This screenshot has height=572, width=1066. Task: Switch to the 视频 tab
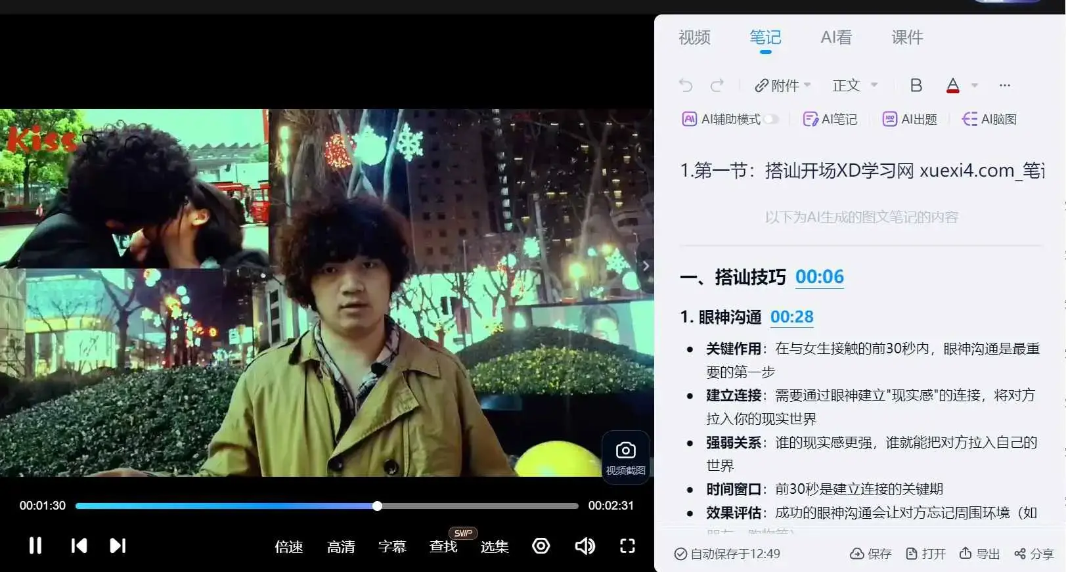[x=694, y=37]
